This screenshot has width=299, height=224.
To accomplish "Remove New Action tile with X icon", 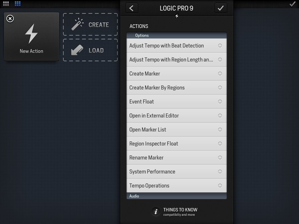I will tap(10, 19).
